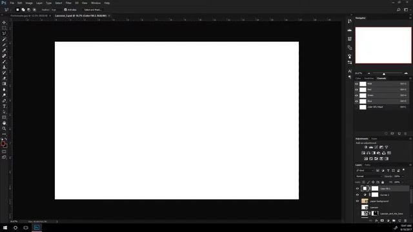Open Windows Task View
413x232 pixels.
point(26,227)
